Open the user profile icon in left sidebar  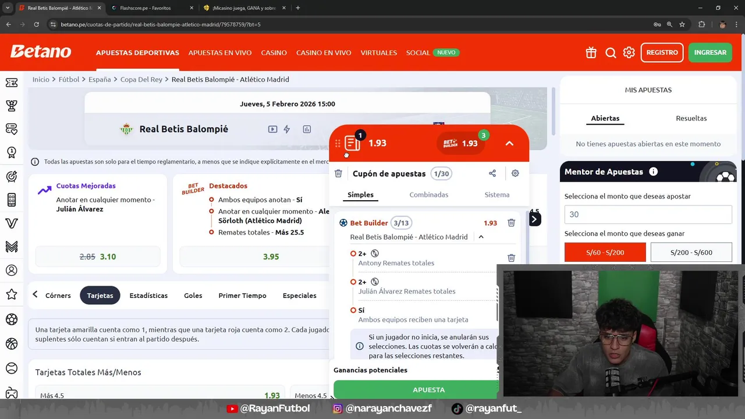pos(12,270)
